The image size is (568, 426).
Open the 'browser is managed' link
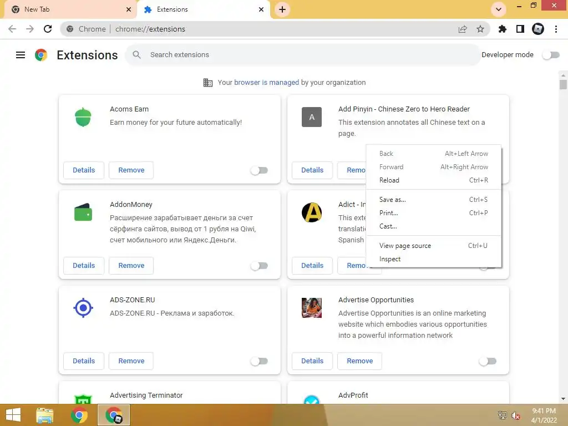coord(267,83)
